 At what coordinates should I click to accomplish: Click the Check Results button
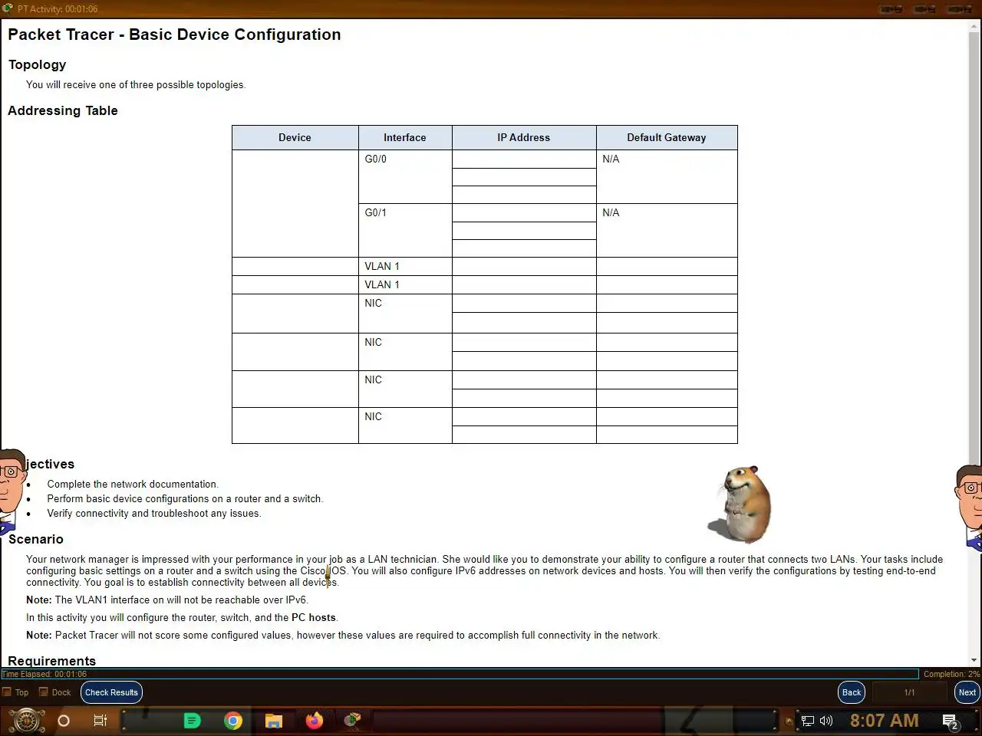(x=111, y=692)
